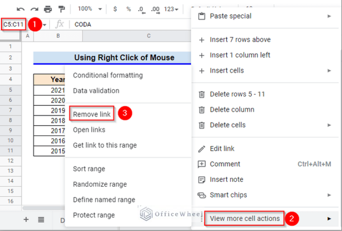The height and width of the screenshot is (231, 342).
Task: Click the redo arrow icon
Action: click(x=34, y=9)
